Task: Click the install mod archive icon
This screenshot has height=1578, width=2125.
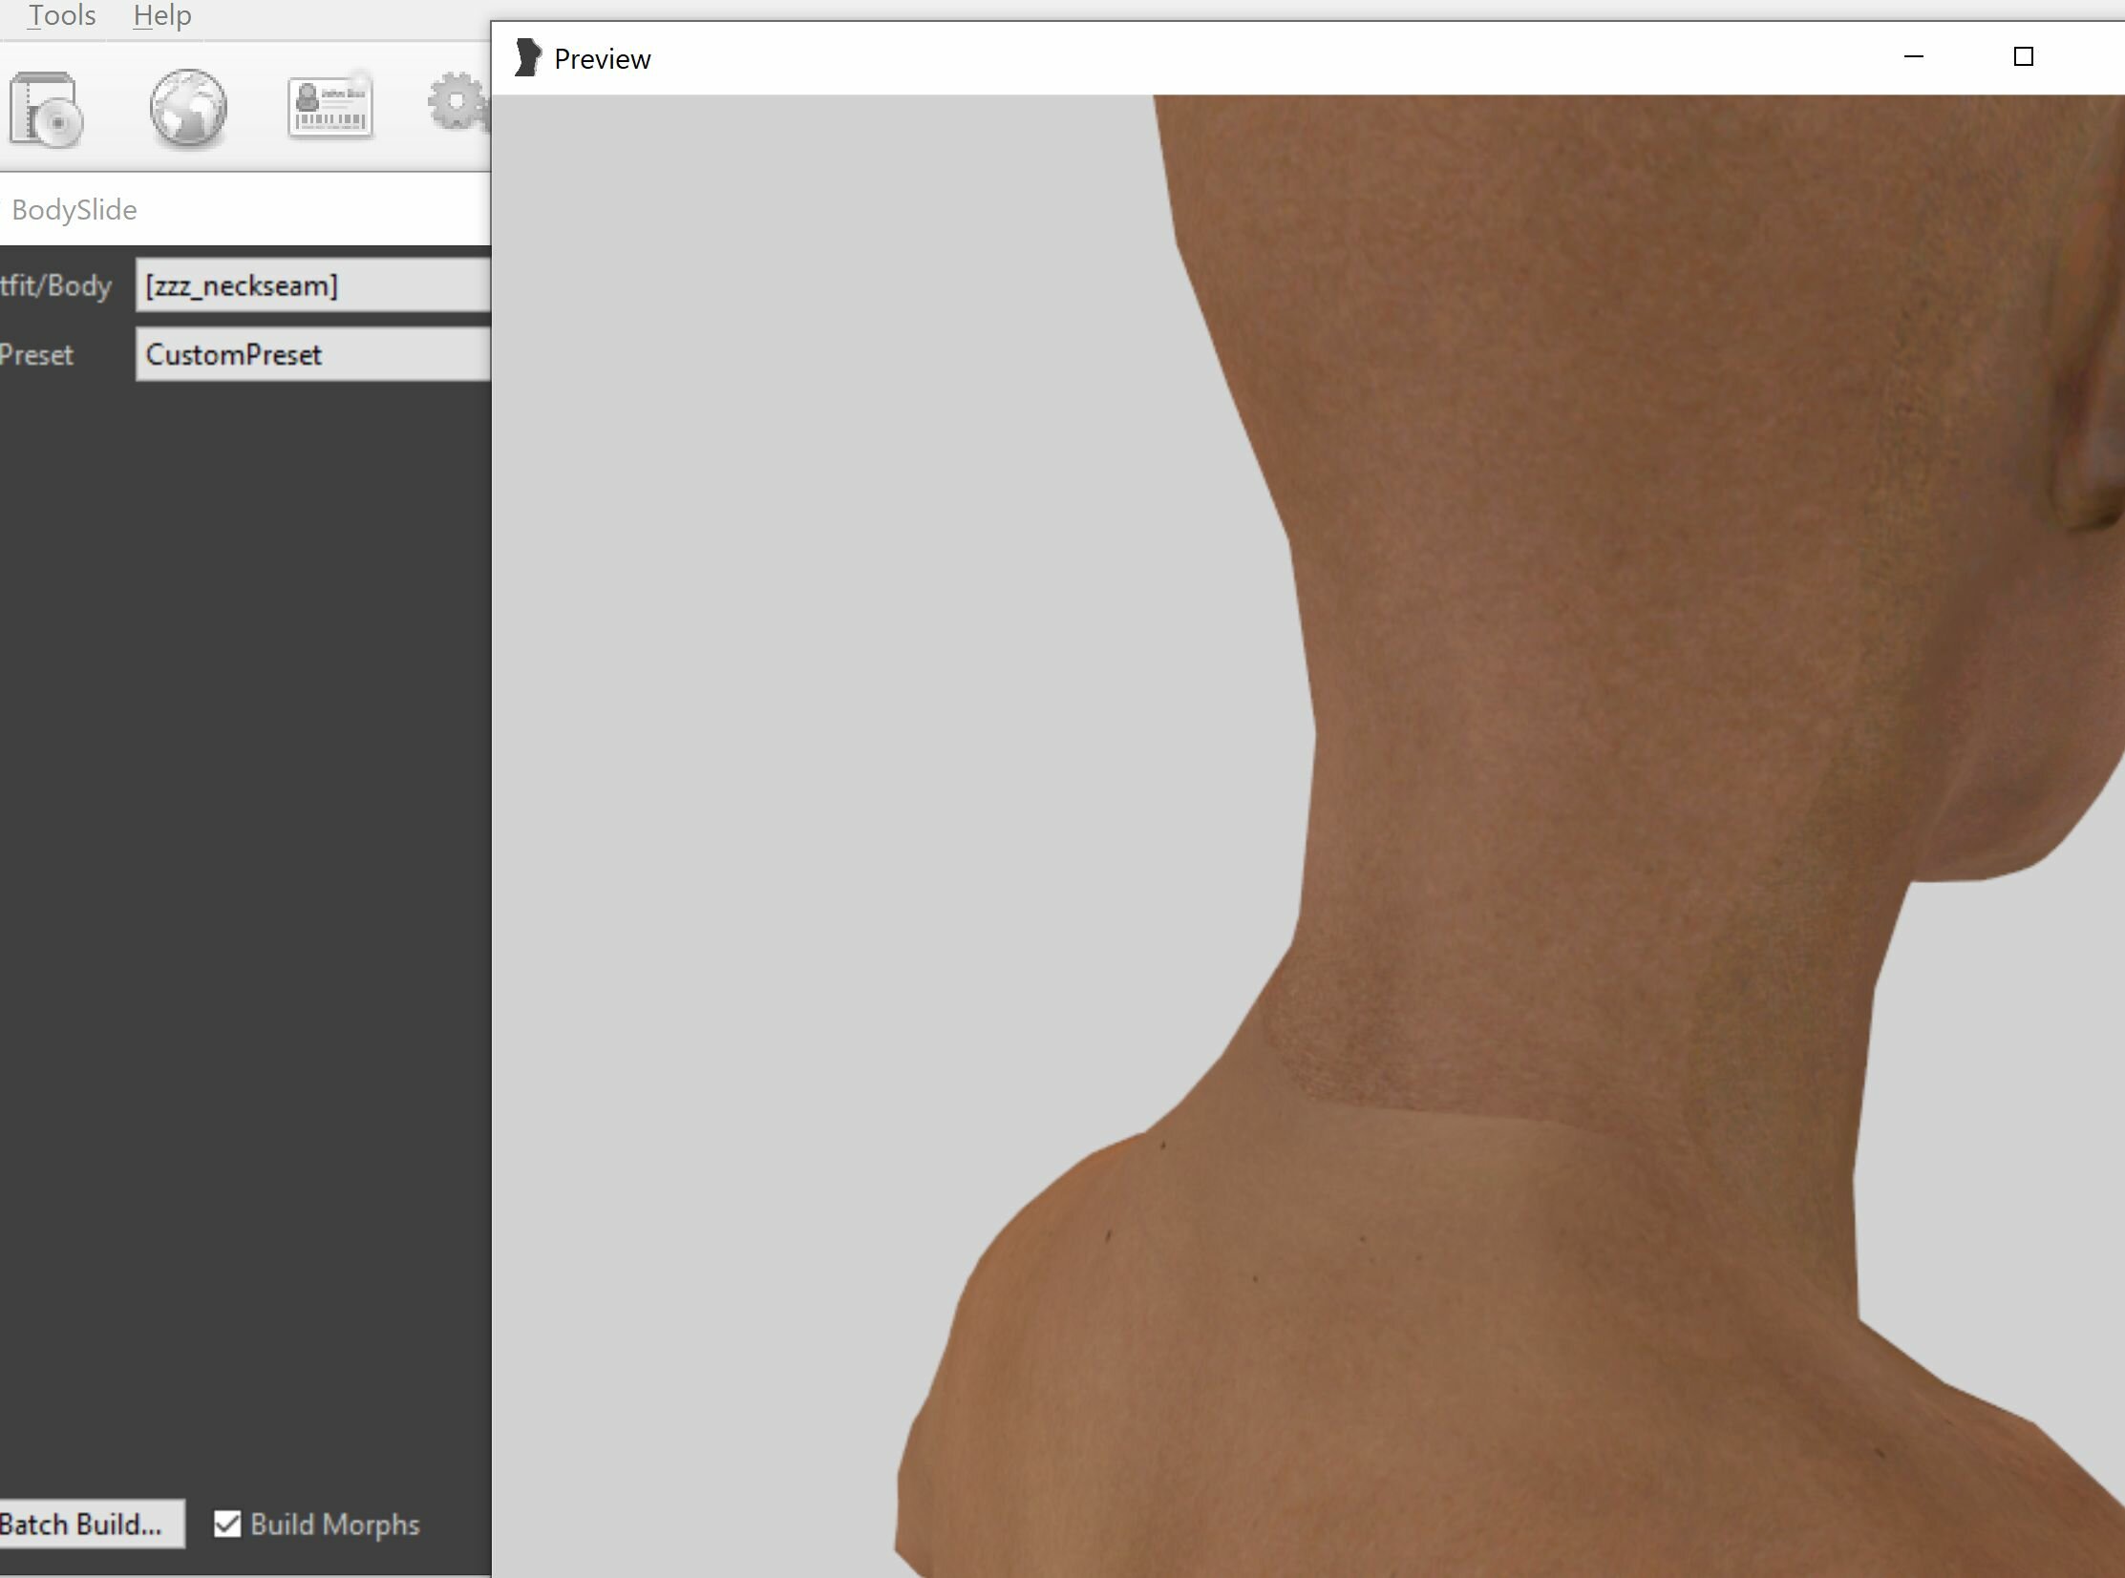Action: pos(46,110)
